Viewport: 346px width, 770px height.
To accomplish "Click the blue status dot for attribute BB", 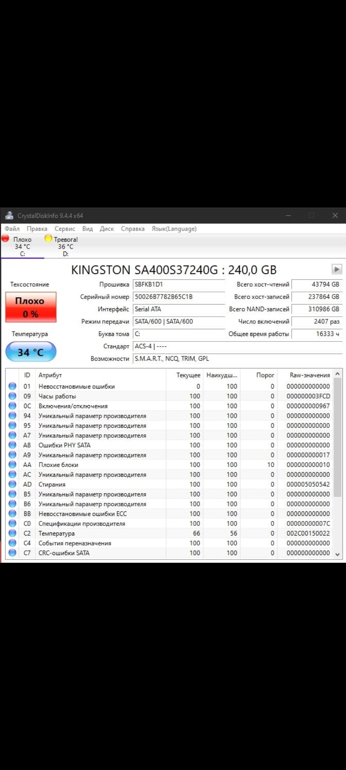I will 12,513.
